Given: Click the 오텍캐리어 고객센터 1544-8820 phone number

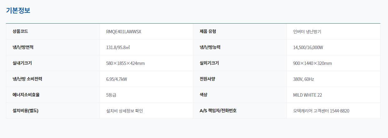Looking at the screenshot, I should coord(321,111).
